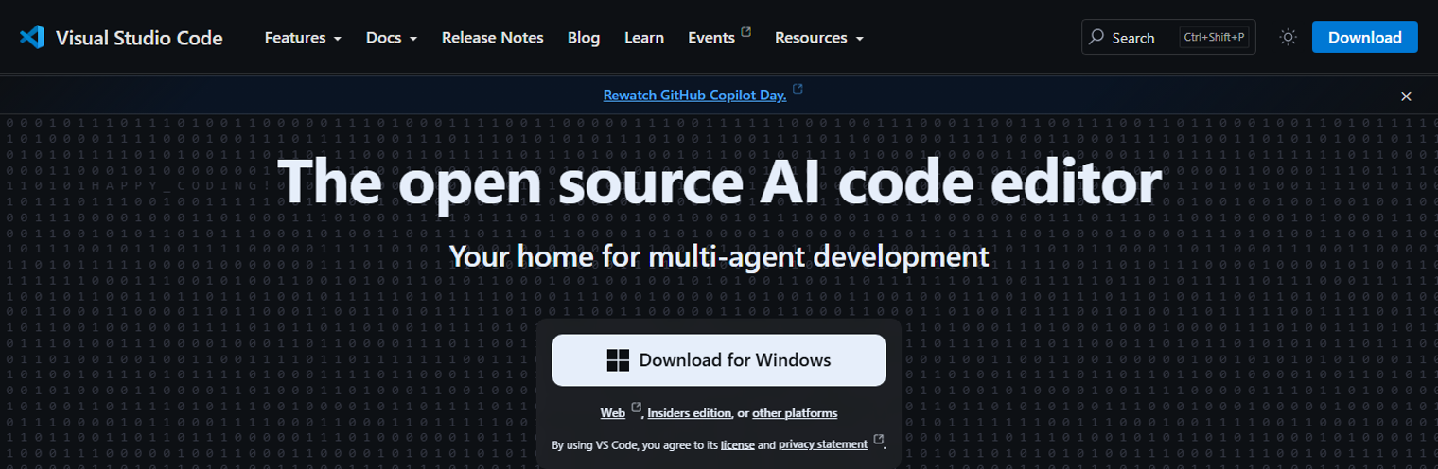Click the Windows logo icon in download button
1438x469 pixels.
pyautogui.click(x=618, y=359)
